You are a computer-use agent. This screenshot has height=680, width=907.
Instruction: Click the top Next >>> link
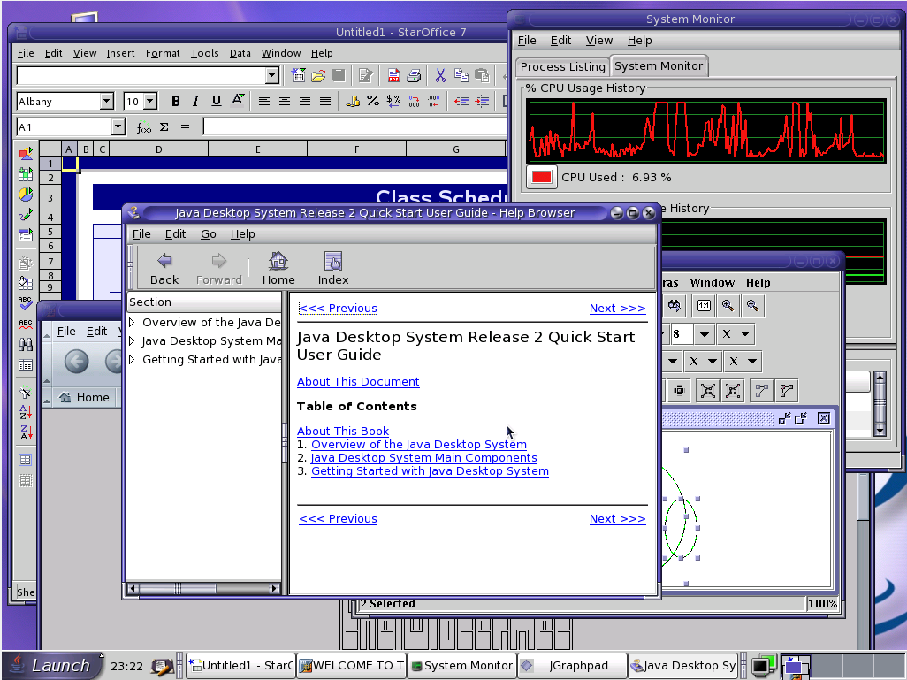tap(617, 309)
